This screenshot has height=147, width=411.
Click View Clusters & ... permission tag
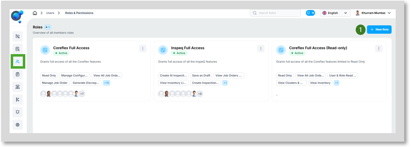click(x=291, y=83)
